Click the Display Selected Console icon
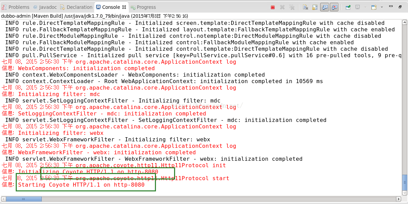 click(358, 7)
